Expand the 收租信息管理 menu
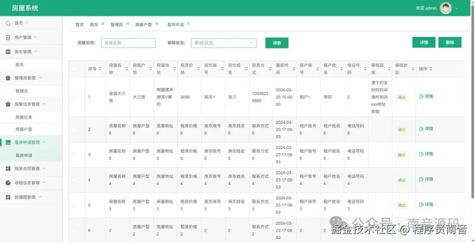 (x=44, y=182)
